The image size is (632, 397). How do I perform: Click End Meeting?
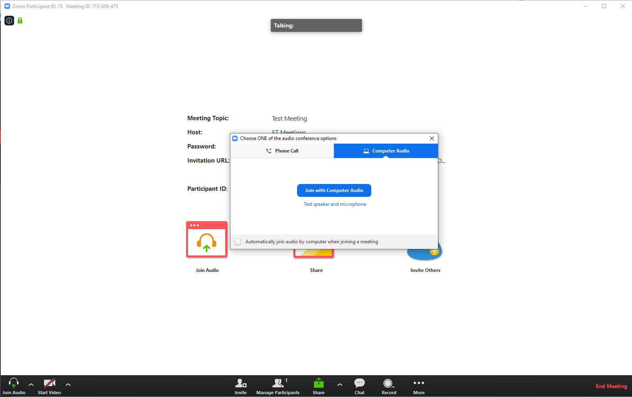pyautogui.click(x=611, y=386)
